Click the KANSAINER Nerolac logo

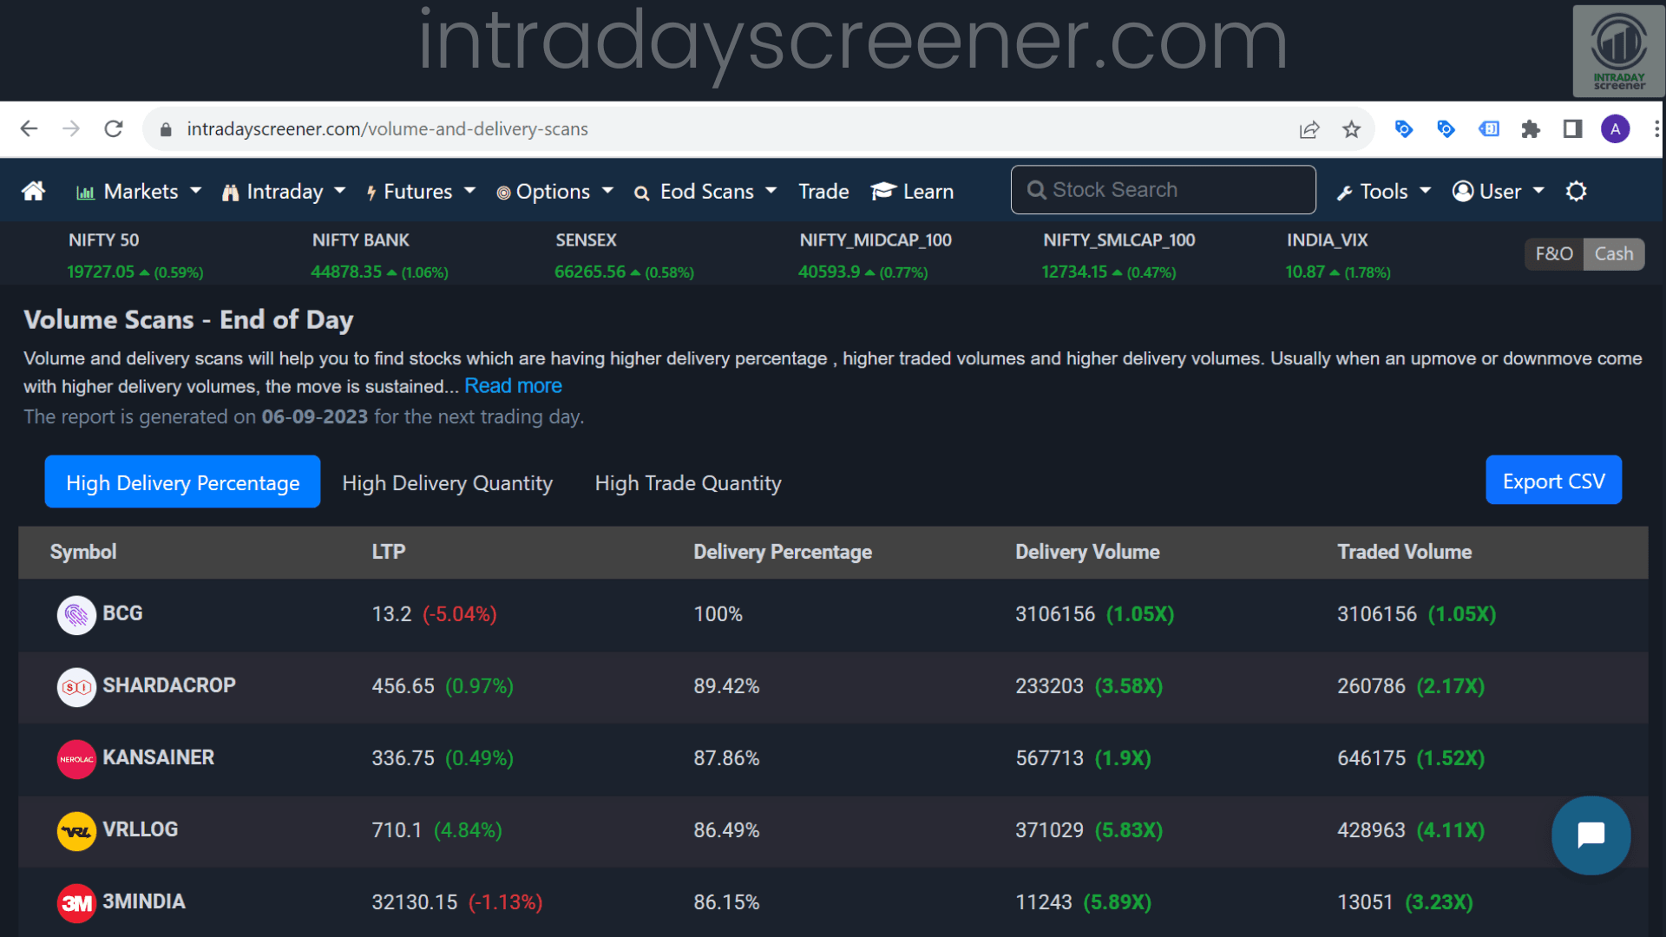pyautogui.click(x=76, y=759)
